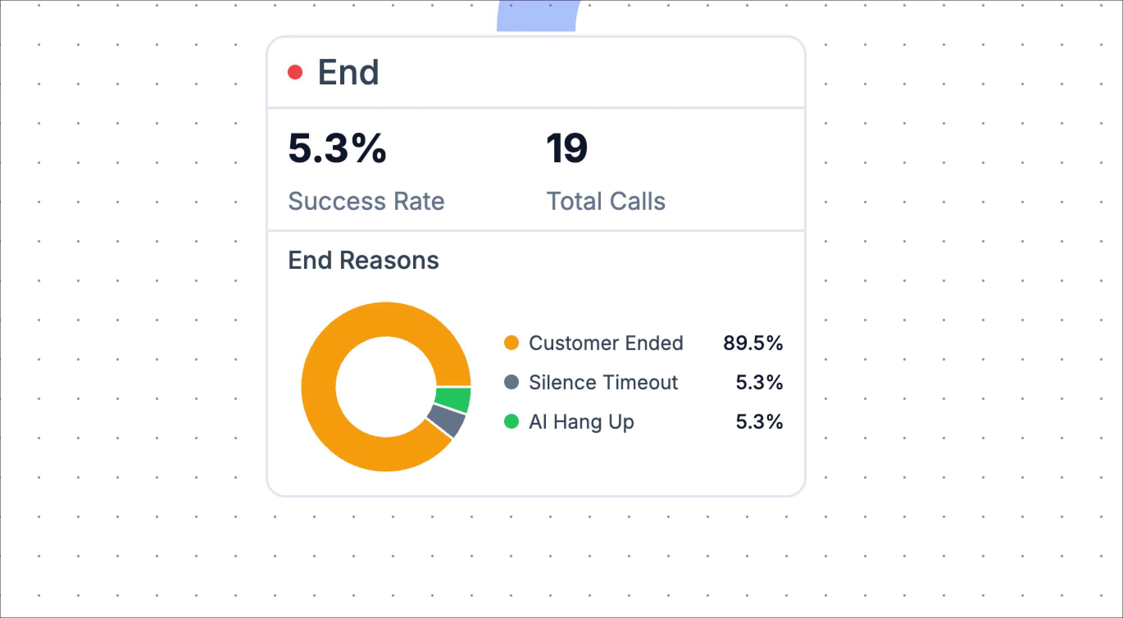
Task: Toggle the AI Hang Up legend entry
Action: coord(581,421)
